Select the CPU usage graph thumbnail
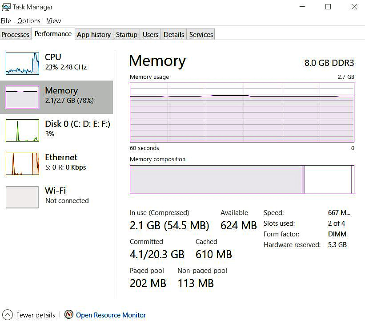The height and width of the screenshot is (325, 365). pyautogui.click(x=22, y=64)
